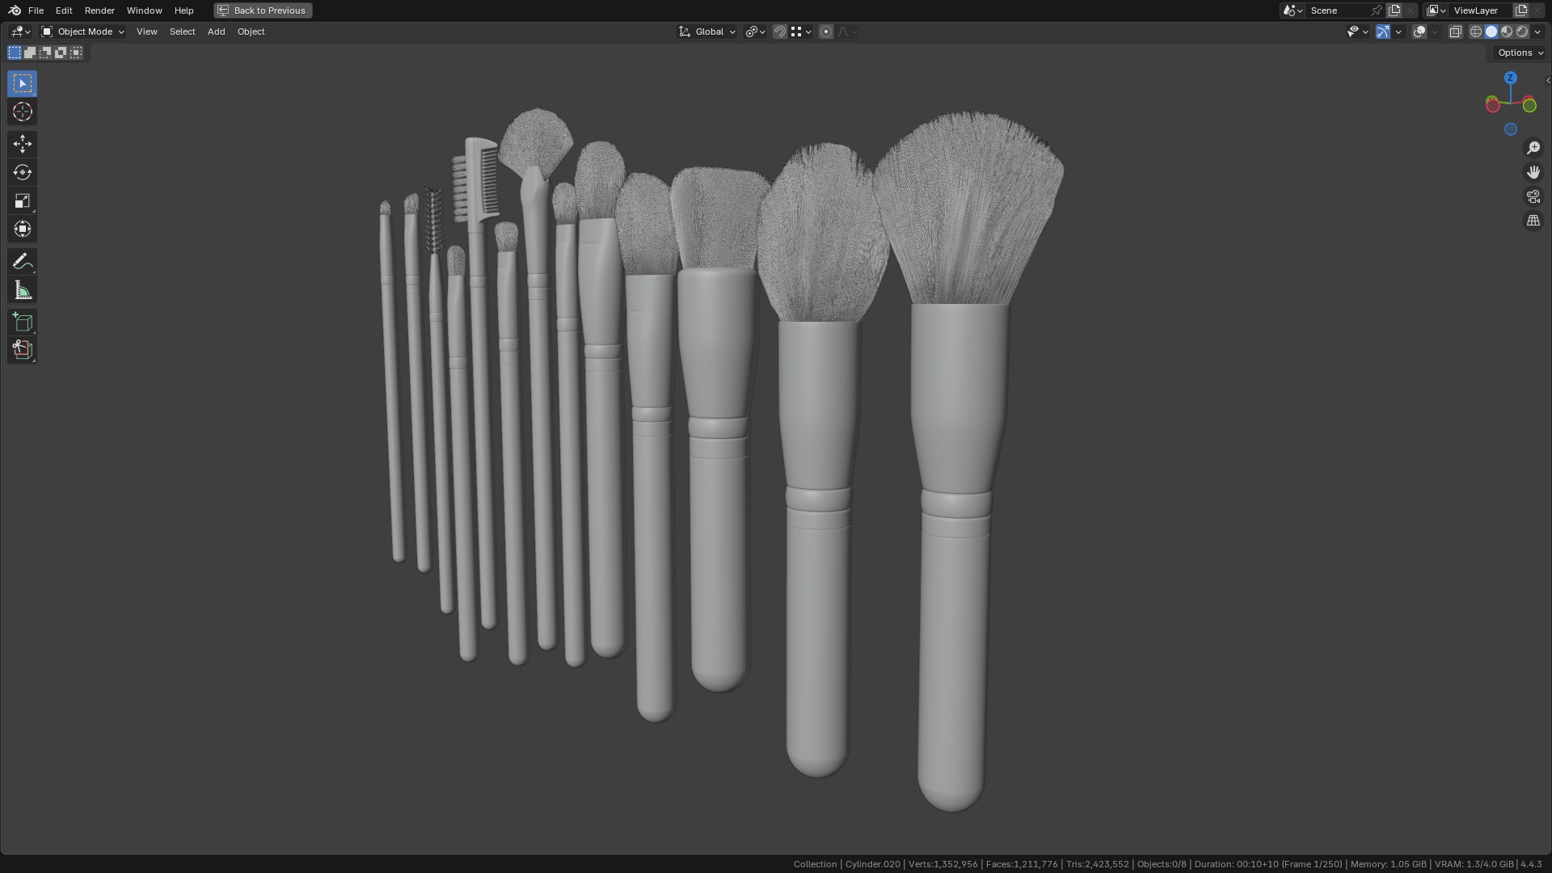Open the tool Options popover
Image resolution: width=1552 pixels, height=873 pixels.
[x=1520, y=53]
